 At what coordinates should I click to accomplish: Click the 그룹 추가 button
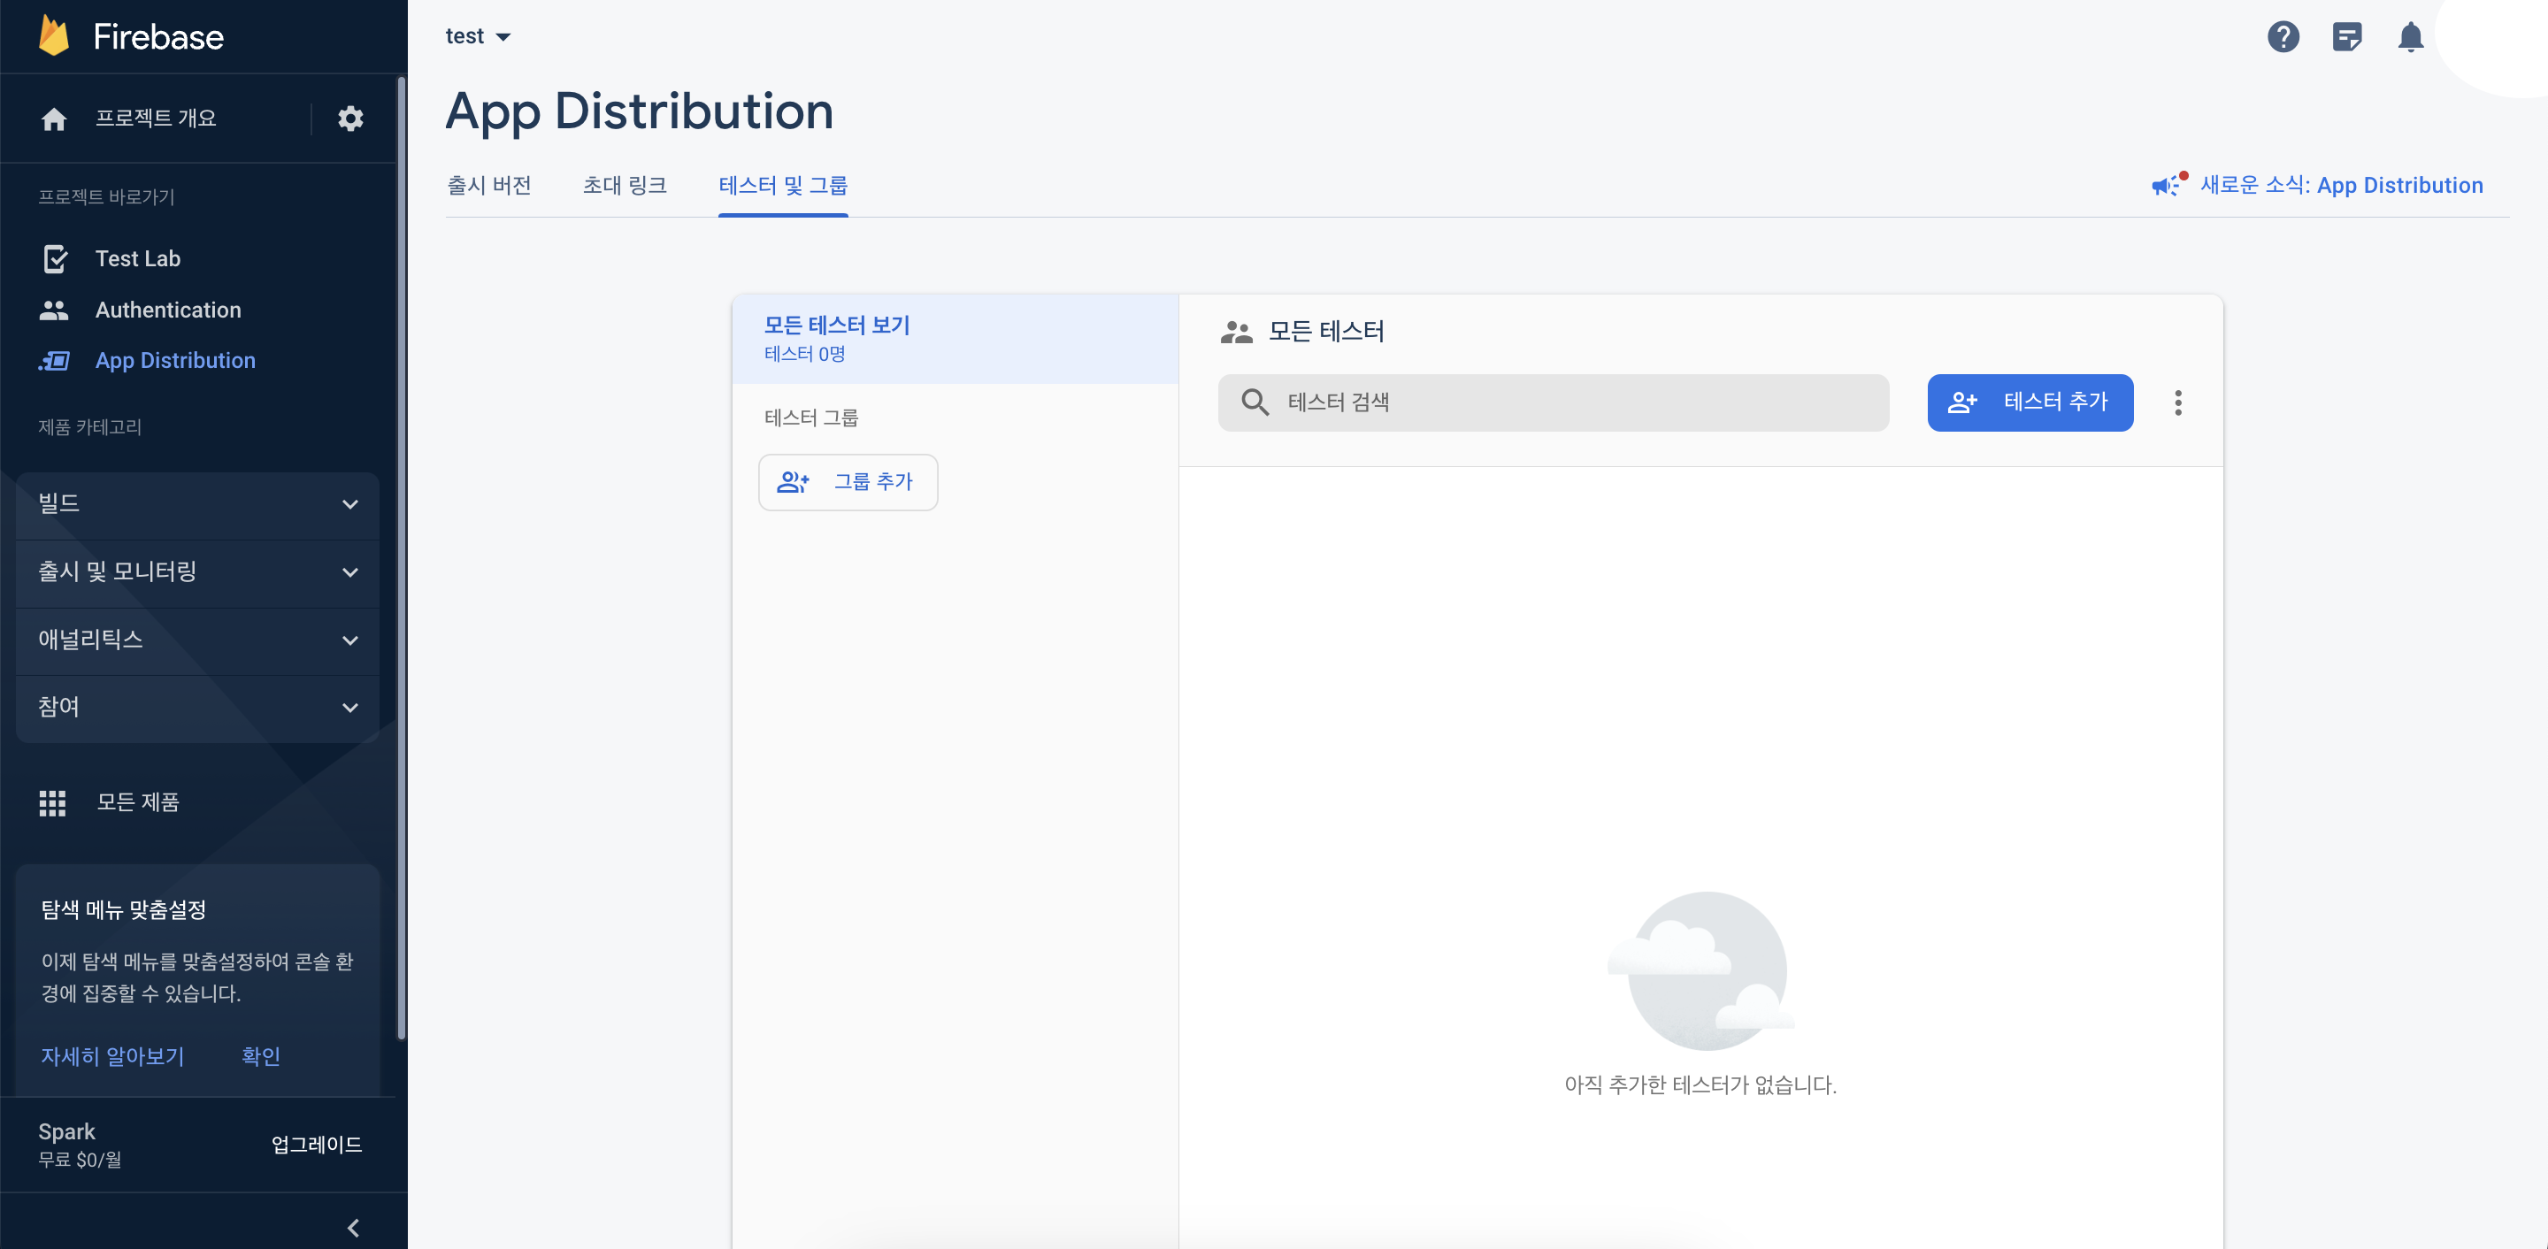pyautogui.click(x=848, y=483)
